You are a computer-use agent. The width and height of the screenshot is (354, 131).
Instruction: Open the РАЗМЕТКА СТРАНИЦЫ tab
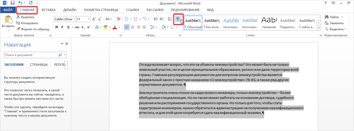point(101,10)
